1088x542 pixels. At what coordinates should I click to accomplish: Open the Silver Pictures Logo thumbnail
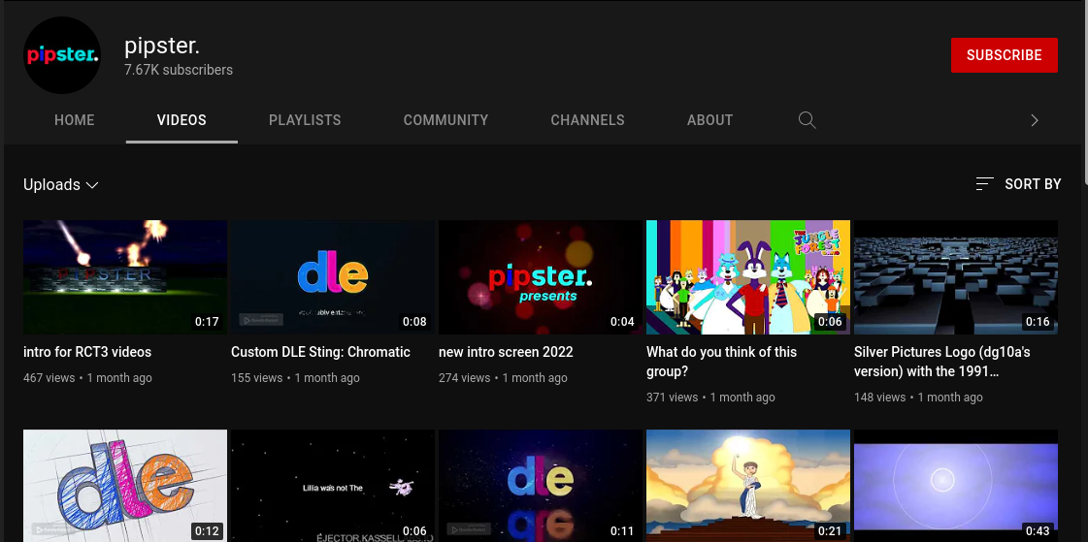coord(955,277)
